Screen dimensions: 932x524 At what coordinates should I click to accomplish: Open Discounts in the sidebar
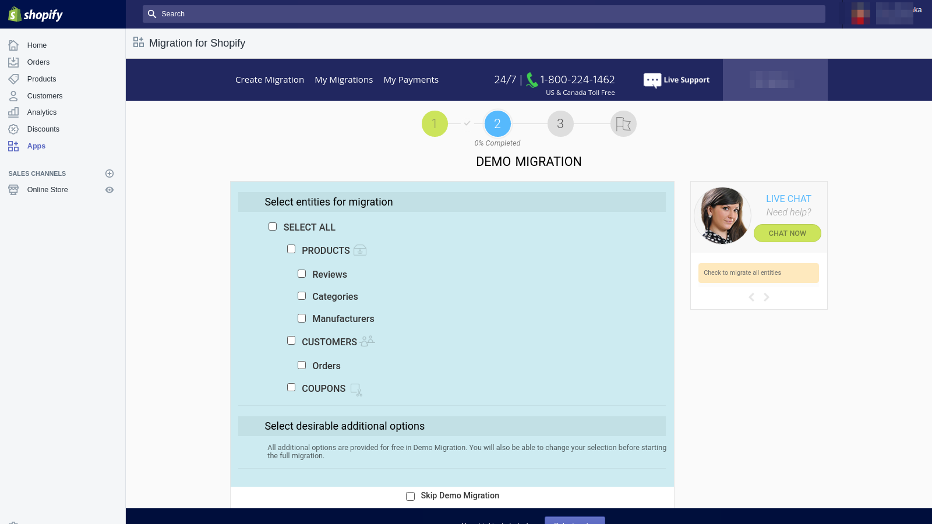(x=43, y=129)
